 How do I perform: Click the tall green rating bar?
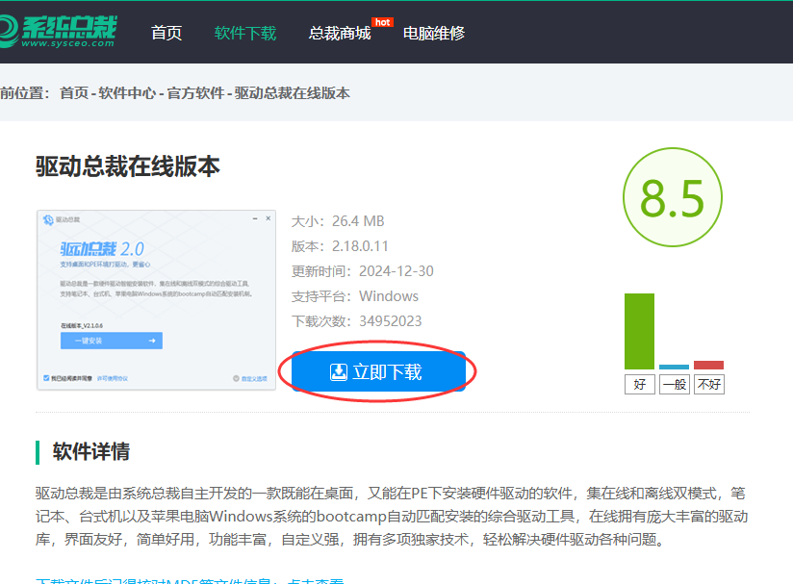click(x=639, y=331)
